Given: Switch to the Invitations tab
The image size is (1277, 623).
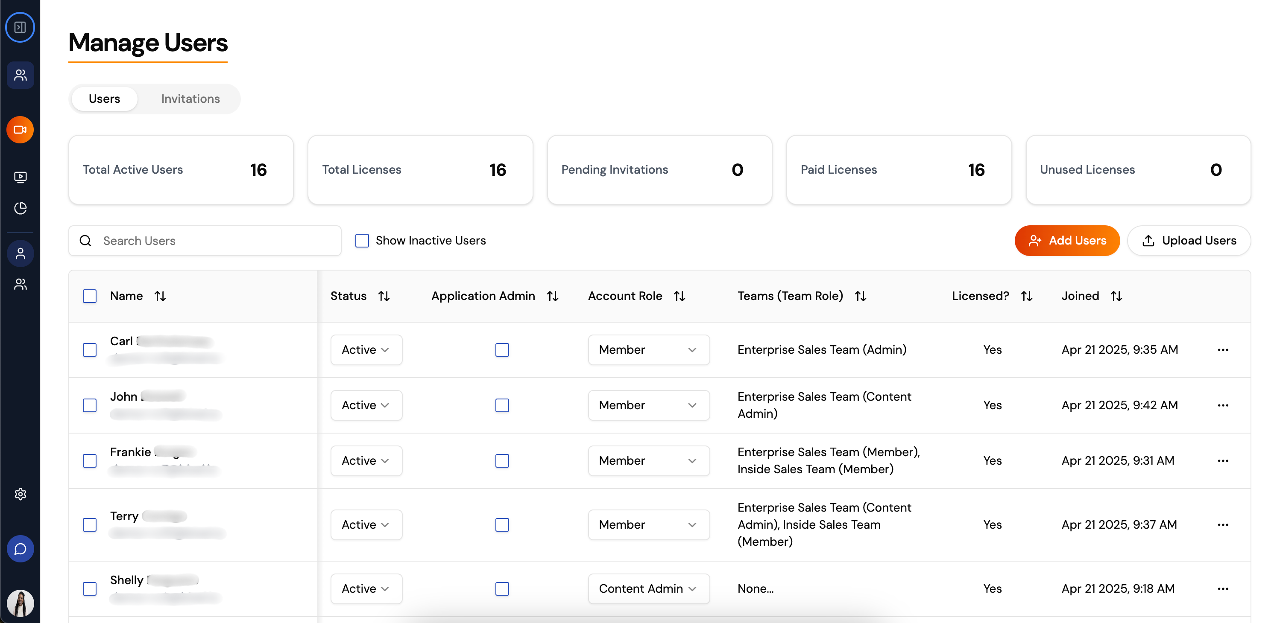Looking at the screenshot, I should click(190, 99).
